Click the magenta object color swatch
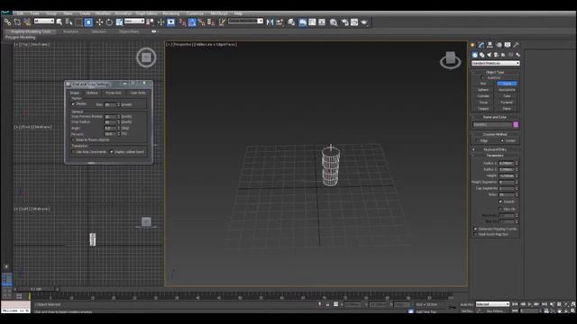The image size is (577, 324). point(516,125)
